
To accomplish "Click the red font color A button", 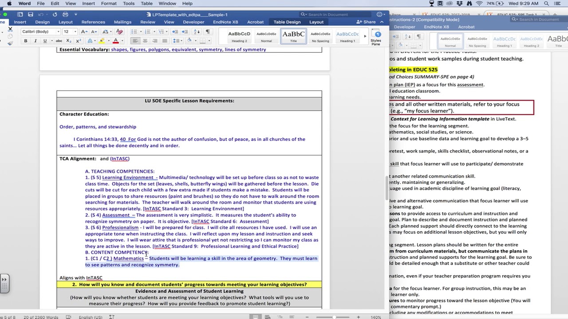I will tap(115, 41).
